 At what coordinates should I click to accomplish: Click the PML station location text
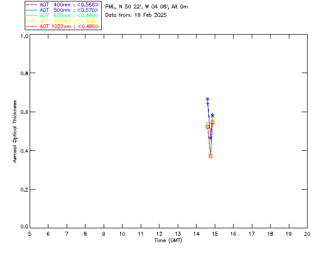pos(147,7)
